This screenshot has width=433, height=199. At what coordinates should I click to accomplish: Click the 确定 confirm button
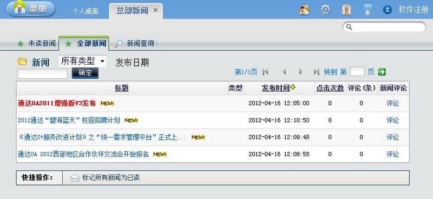(x=85, y=73)
